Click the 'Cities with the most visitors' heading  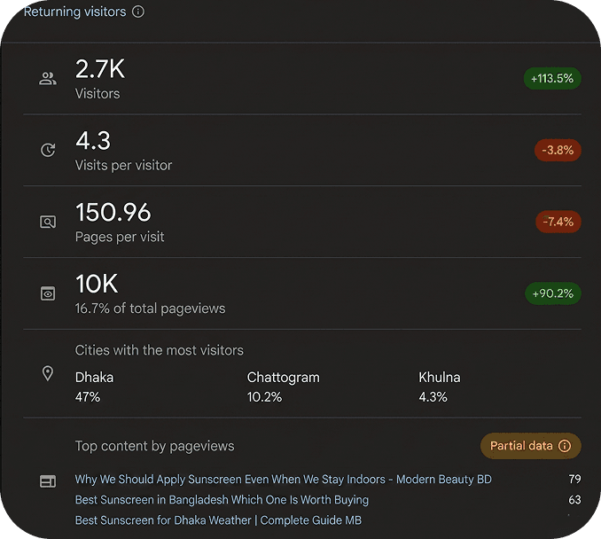[159, 350]
